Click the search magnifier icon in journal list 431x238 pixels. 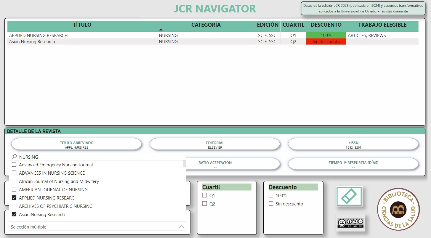(x=14, y=157)
